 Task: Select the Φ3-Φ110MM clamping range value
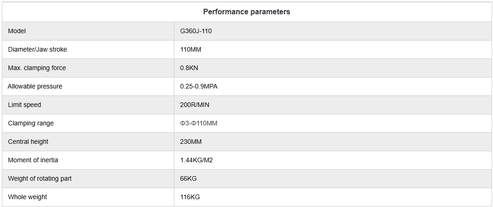click(199, 123)
